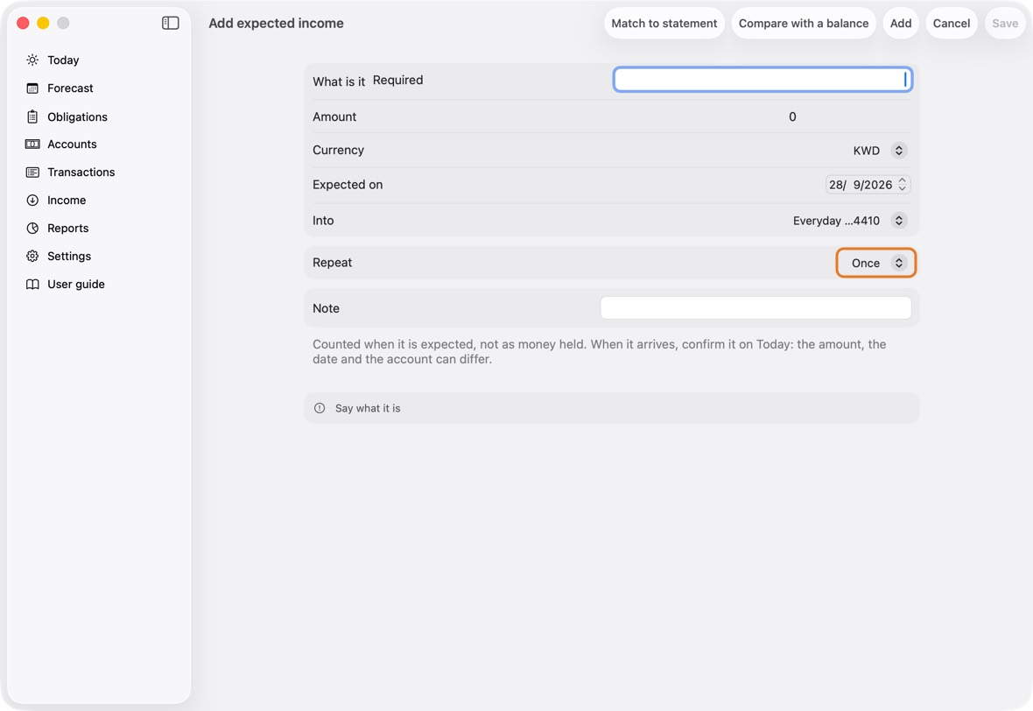
Task: Open the Into account dropdown
Action: pyautogui.click(x=850, y=221)
